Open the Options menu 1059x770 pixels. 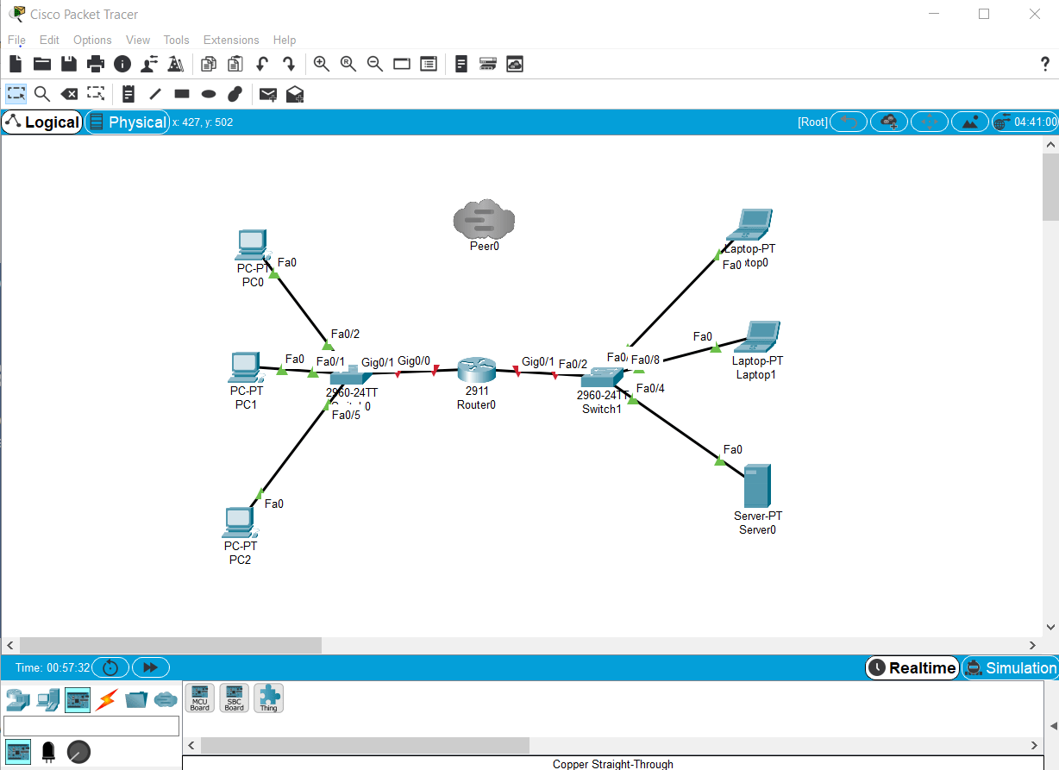[x=92, y=40]
